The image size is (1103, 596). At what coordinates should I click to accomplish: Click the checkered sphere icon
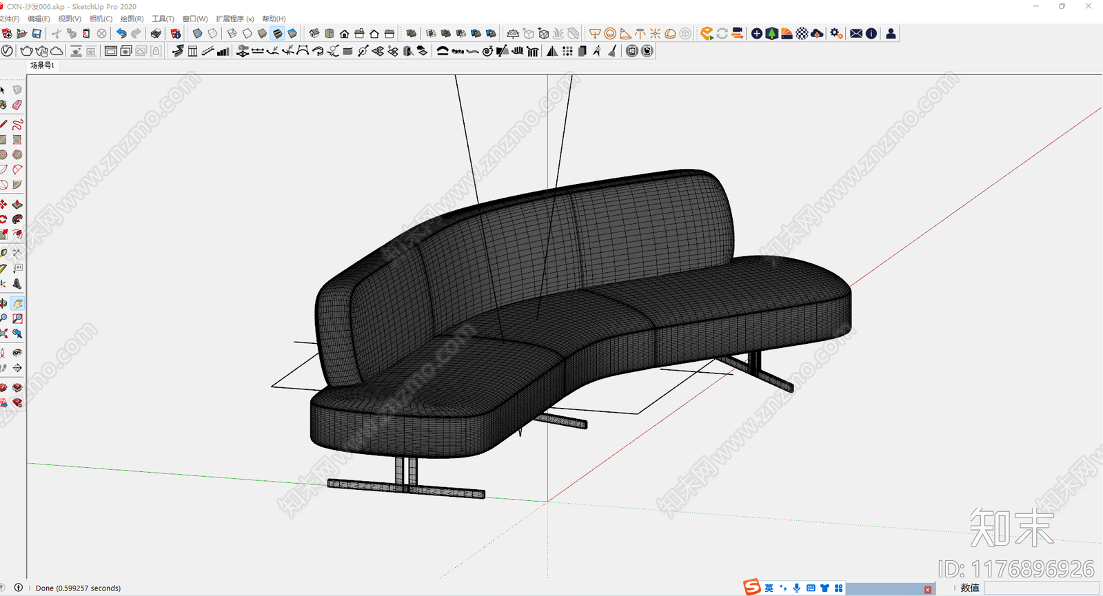tap(802, 33)
